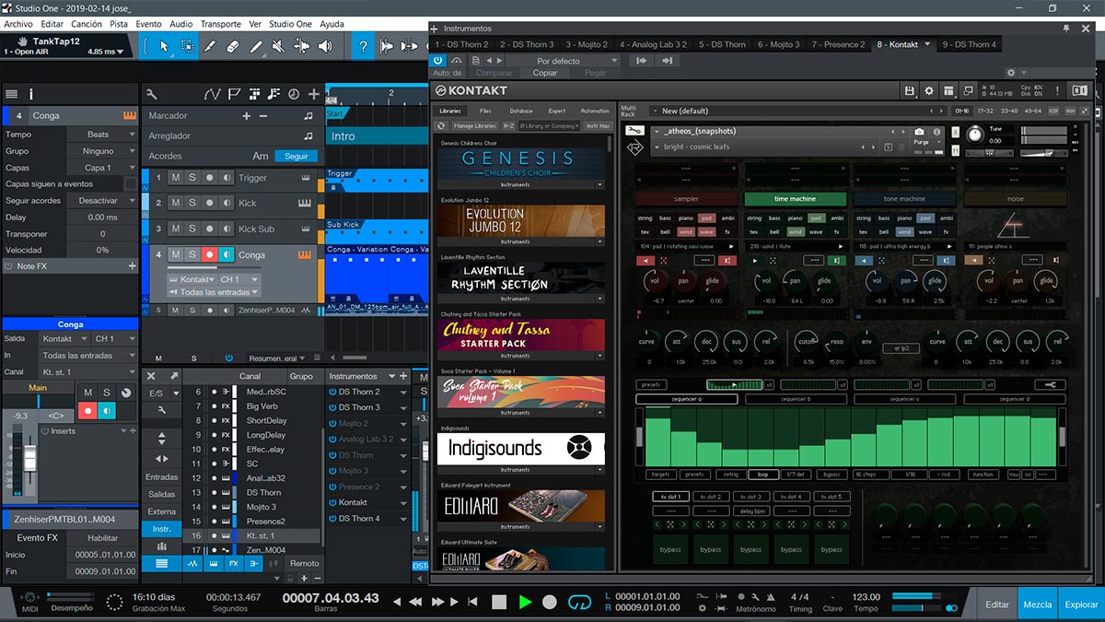Adjust the Kontakt Tune knob
The height and width of the screenshot is (622, 1105).
975,135
